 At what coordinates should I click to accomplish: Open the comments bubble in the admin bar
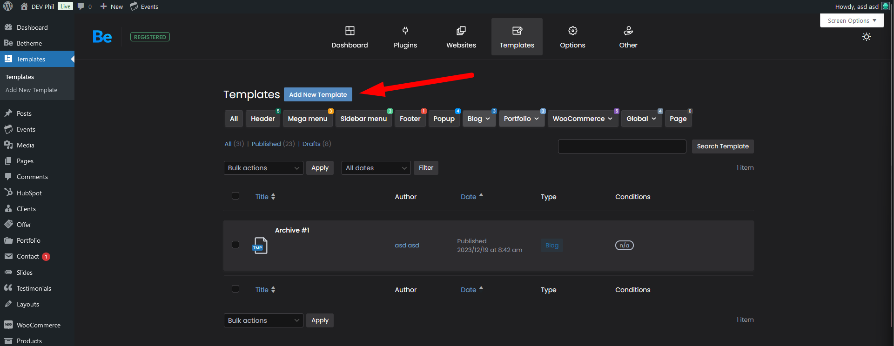point(81,7)
